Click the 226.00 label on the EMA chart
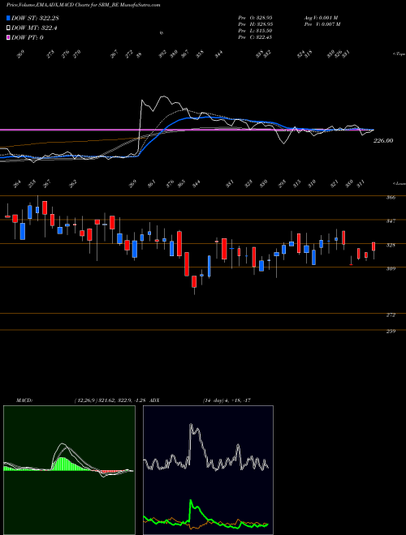The width and height of the screenshot is (406, 535). [x=383, y=140]
